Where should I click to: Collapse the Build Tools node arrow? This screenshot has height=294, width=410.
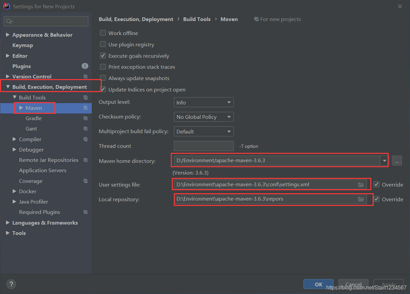point(14,97)
